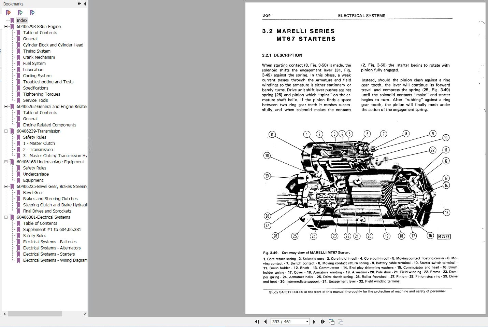Open the Bookmarks panel title menu

14,4
